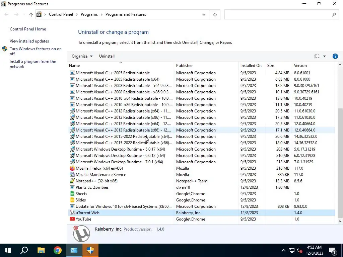Expand chevron after Control Panel breadcrumb

(x=77, y=14)
